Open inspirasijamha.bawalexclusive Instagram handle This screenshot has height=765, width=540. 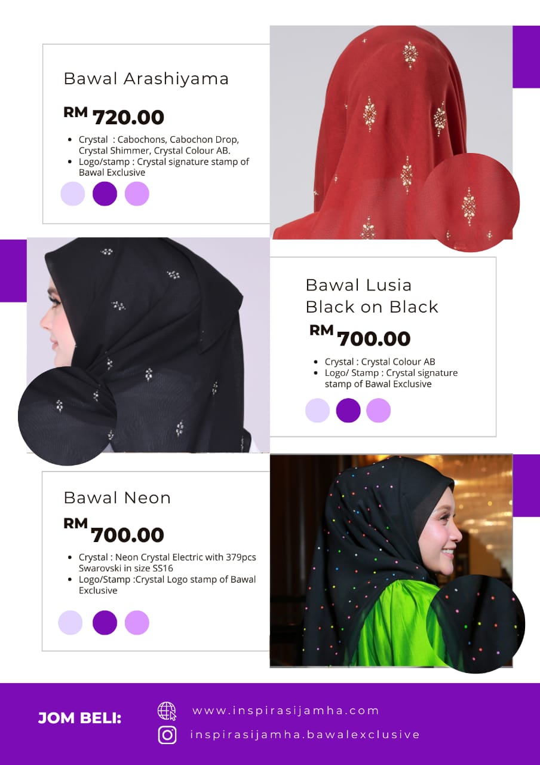(305, 735)
